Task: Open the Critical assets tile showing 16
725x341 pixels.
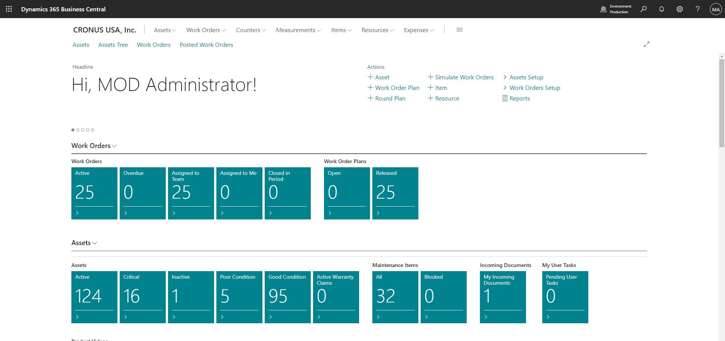Action: 142,297
